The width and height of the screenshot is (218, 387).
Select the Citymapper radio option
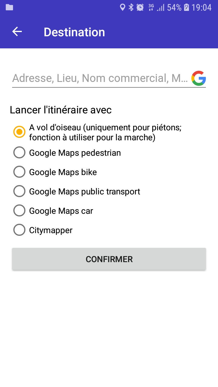click(19, 230)
